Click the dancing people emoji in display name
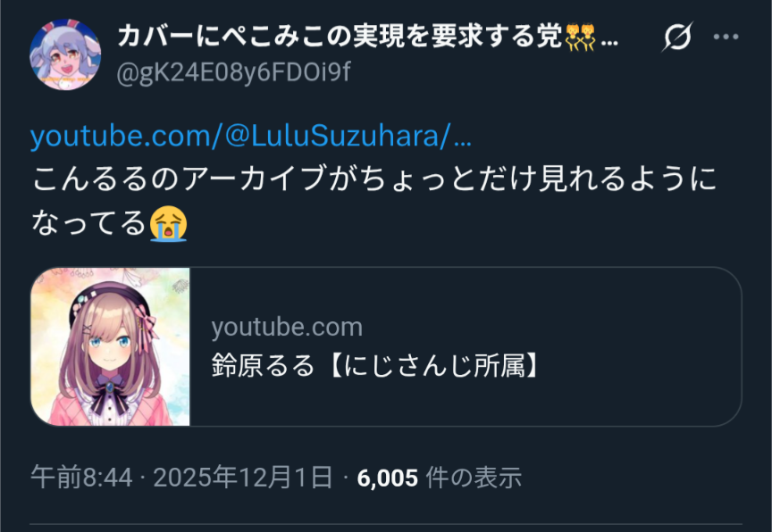 (x=580, y=37)
